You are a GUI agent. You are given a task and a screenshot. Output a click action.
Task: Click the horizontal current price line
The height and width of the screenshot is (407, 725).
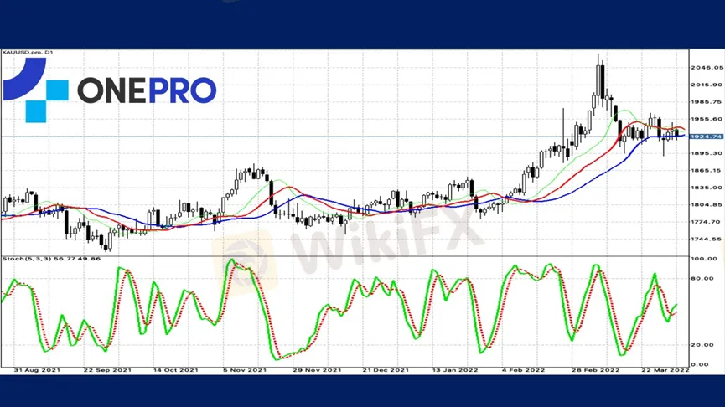tap(335, 136)
